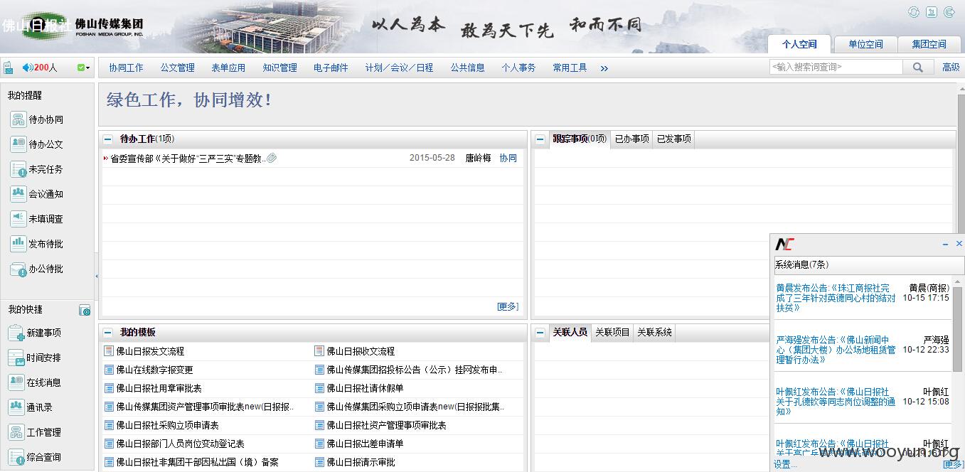Image resolution: width=965 pixels, height=472 pixels.
Task: Open the 会议通知 reminder
Action: click(38, 194)
